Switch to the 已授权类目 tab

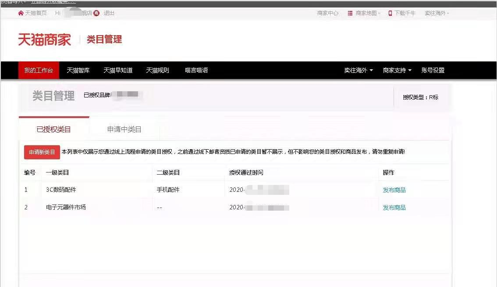(x=54, y=129)
